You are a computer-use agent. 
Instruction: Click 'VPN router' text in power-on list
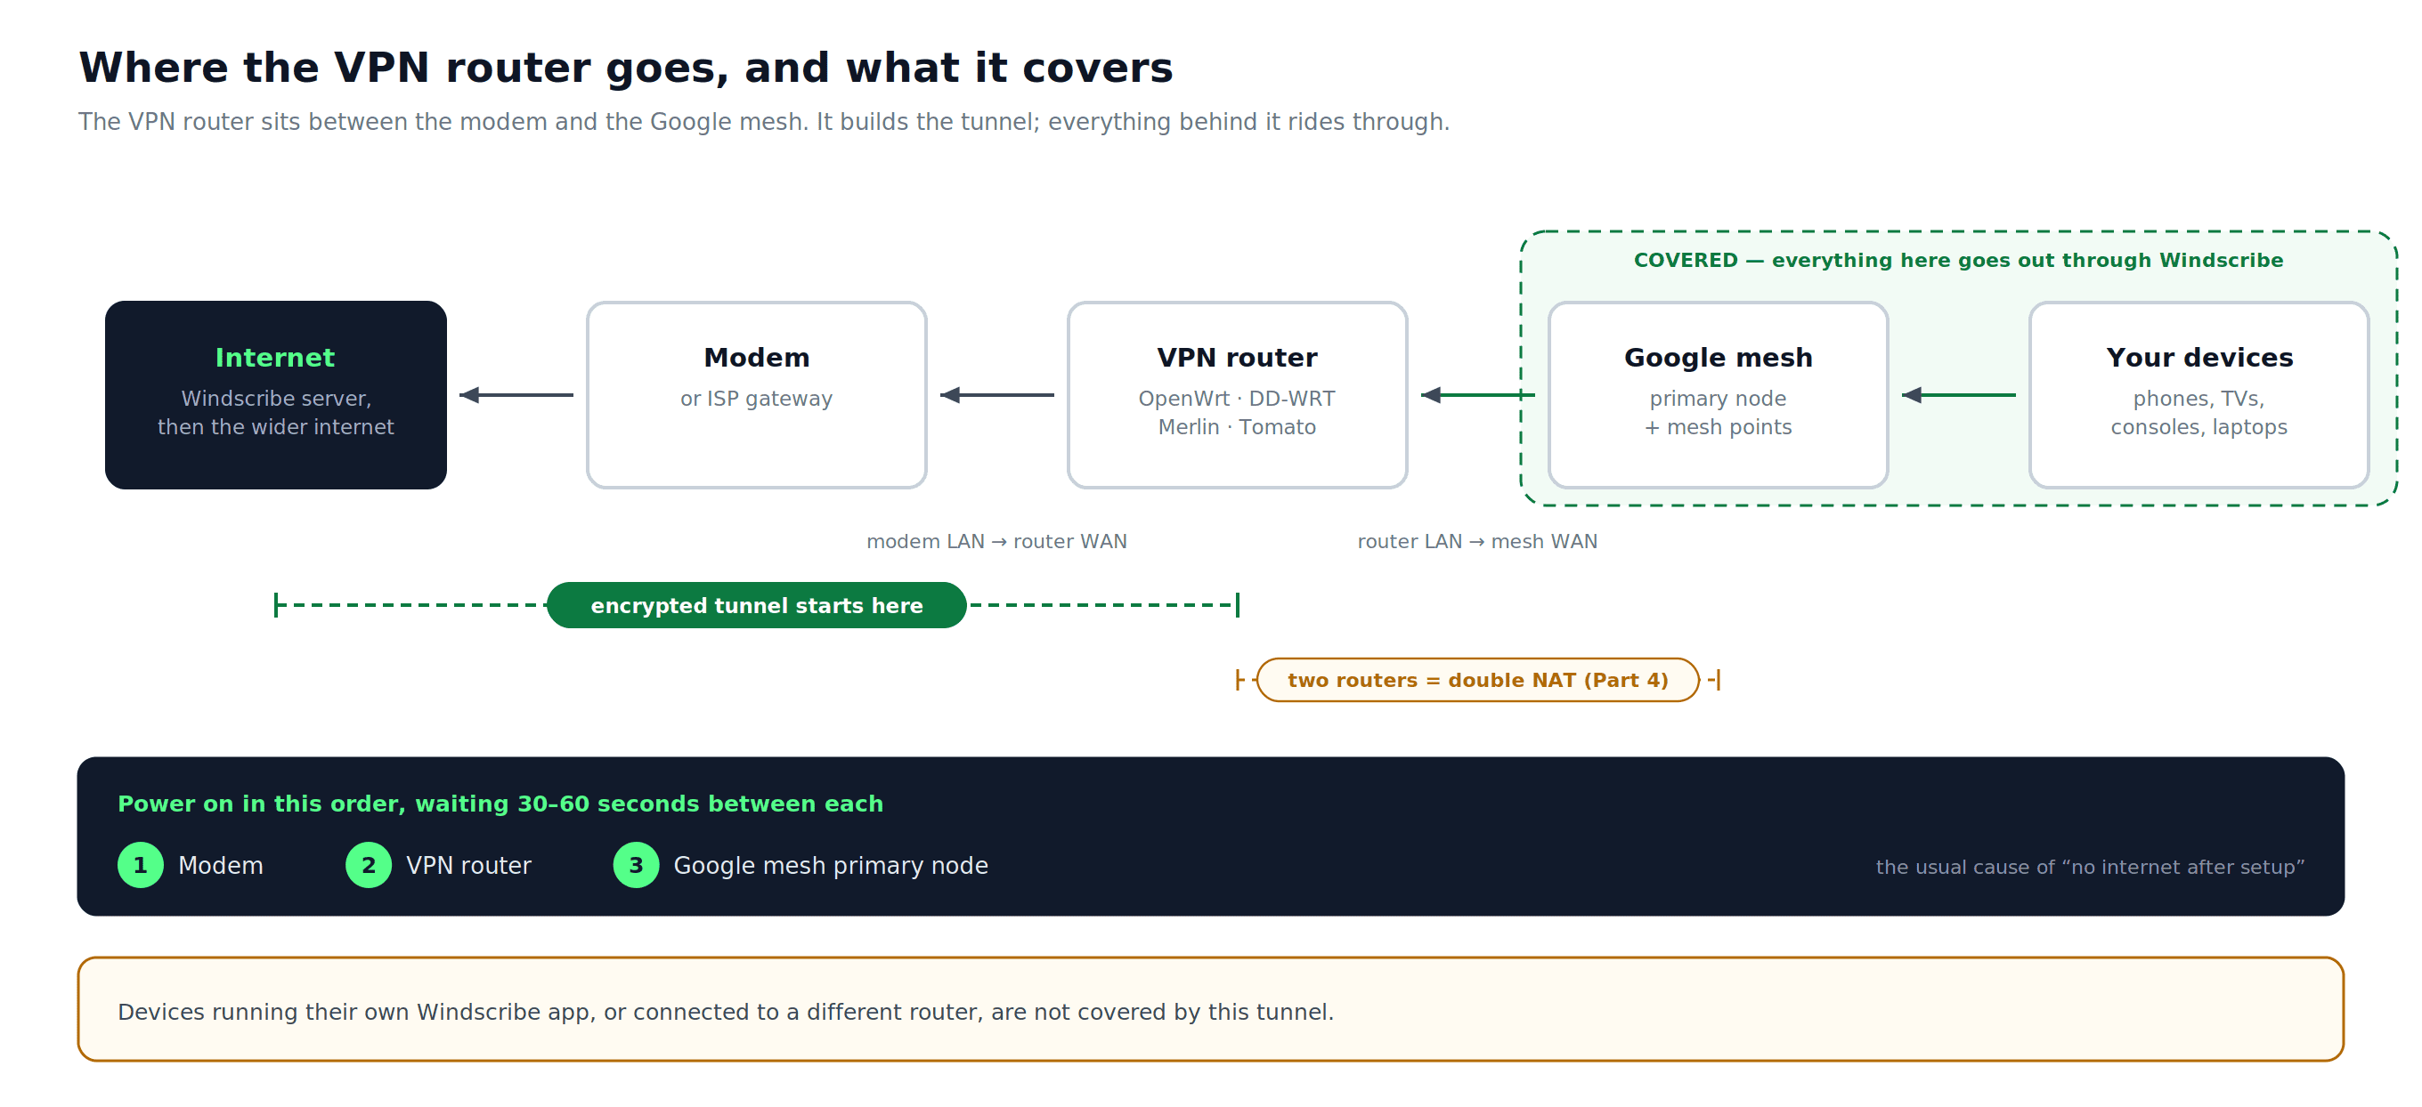point(468,866)
